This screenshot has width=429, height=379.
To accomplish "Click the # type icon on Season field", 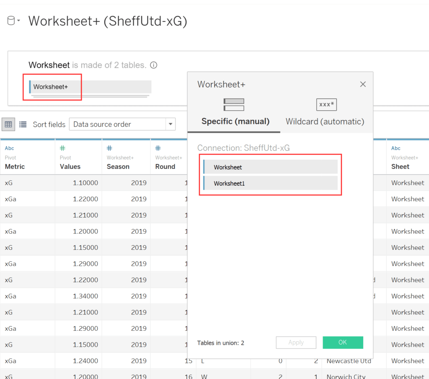I will click(109, 148).
